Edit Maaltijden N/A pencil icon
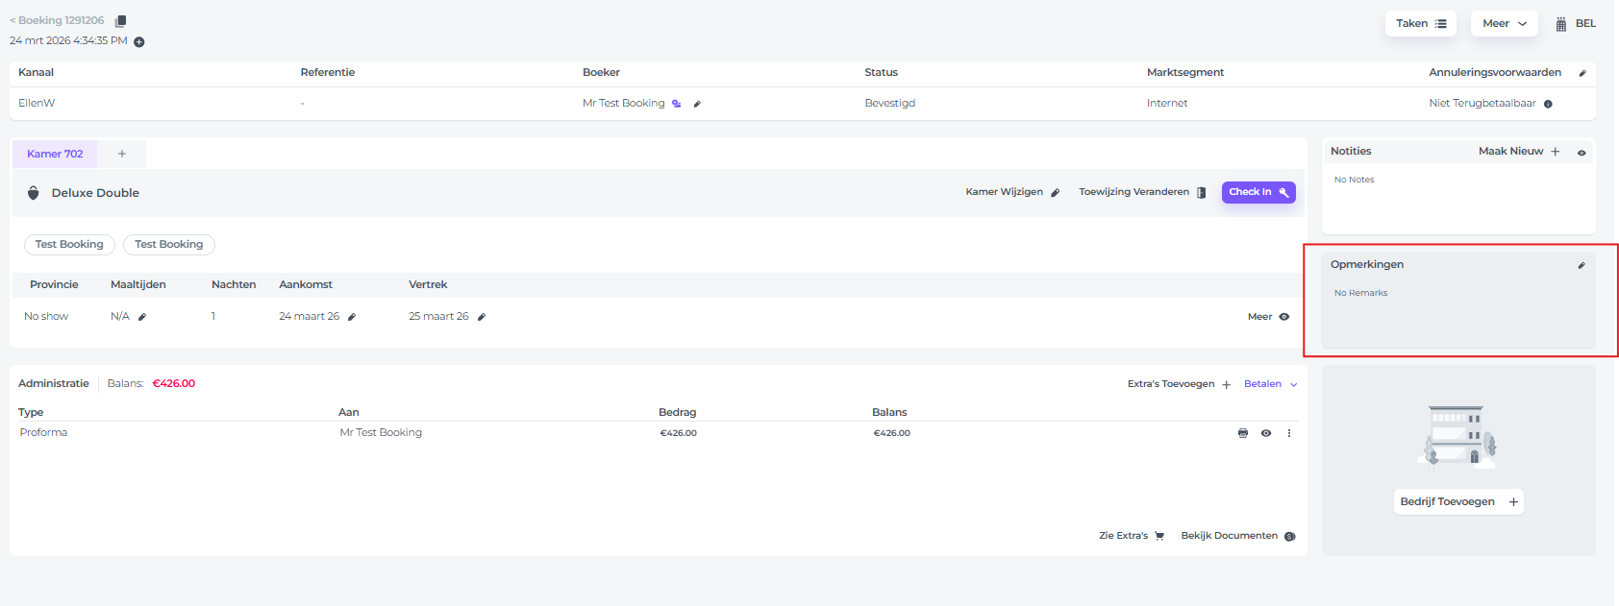 (142, 317)
